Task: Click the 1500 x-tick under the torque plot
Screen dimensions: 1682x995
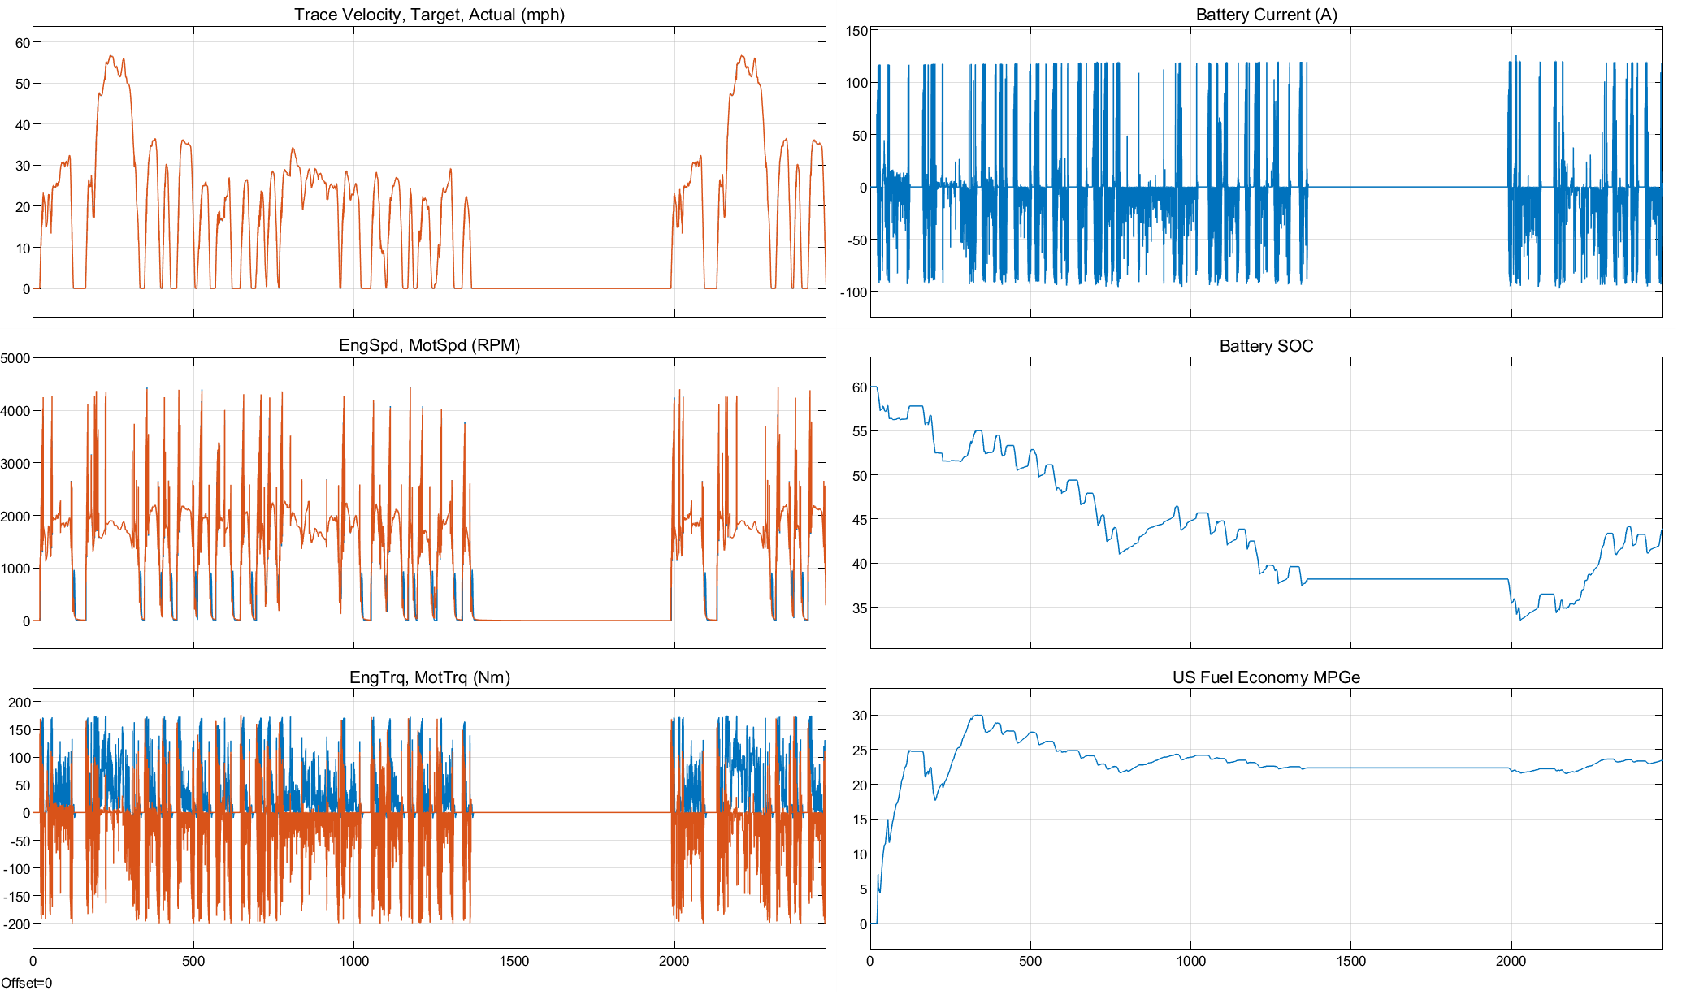Action: 514,961
